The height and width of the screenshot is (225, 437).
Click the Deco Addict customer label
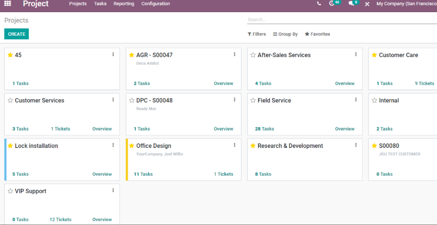point(147,63)
